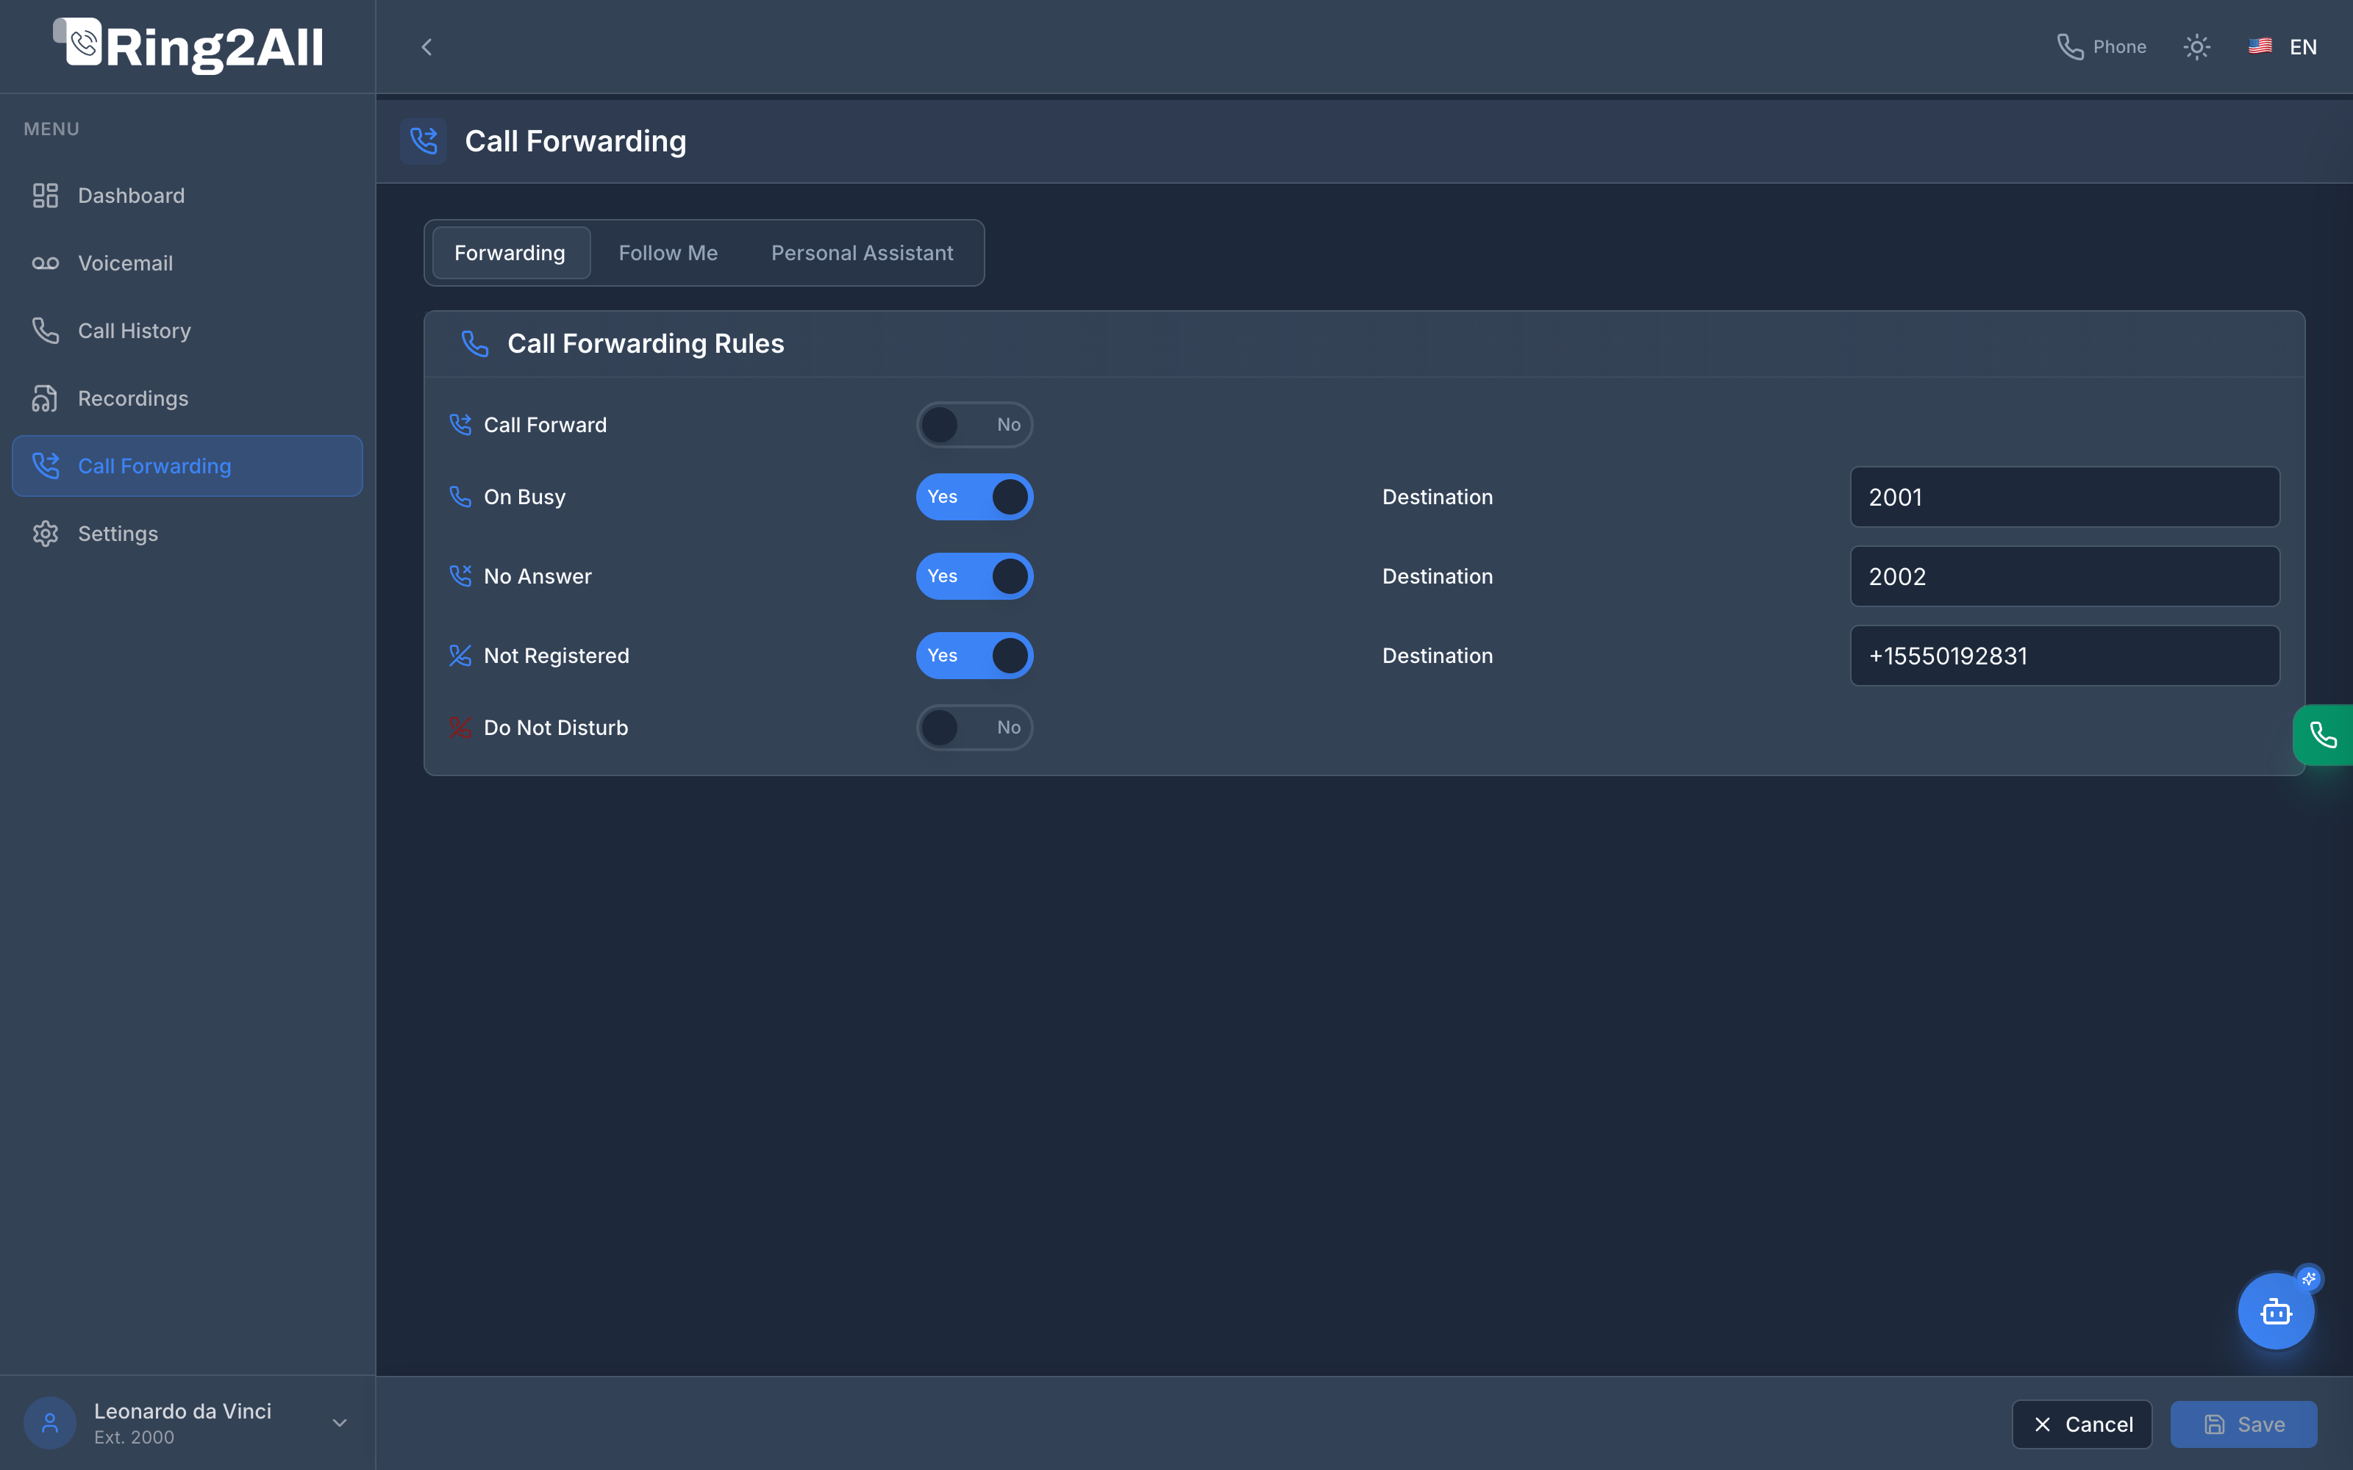Select Call Forwarding in the sidebar
The height and width of the screenshot is (1470, 2353).
[x=187, y=466]
